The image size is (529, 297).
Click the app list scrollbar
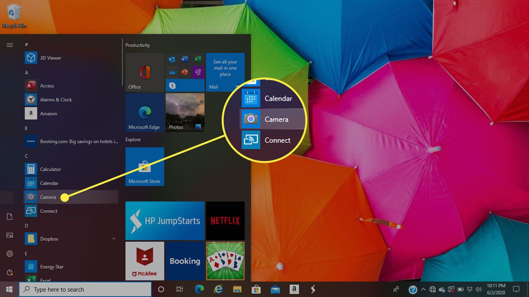122,62
